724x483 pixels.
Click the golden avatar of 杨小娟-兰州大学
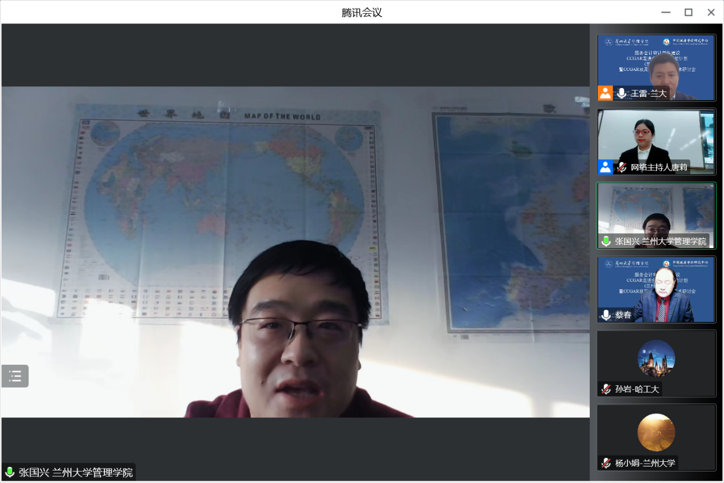point(656,432)
